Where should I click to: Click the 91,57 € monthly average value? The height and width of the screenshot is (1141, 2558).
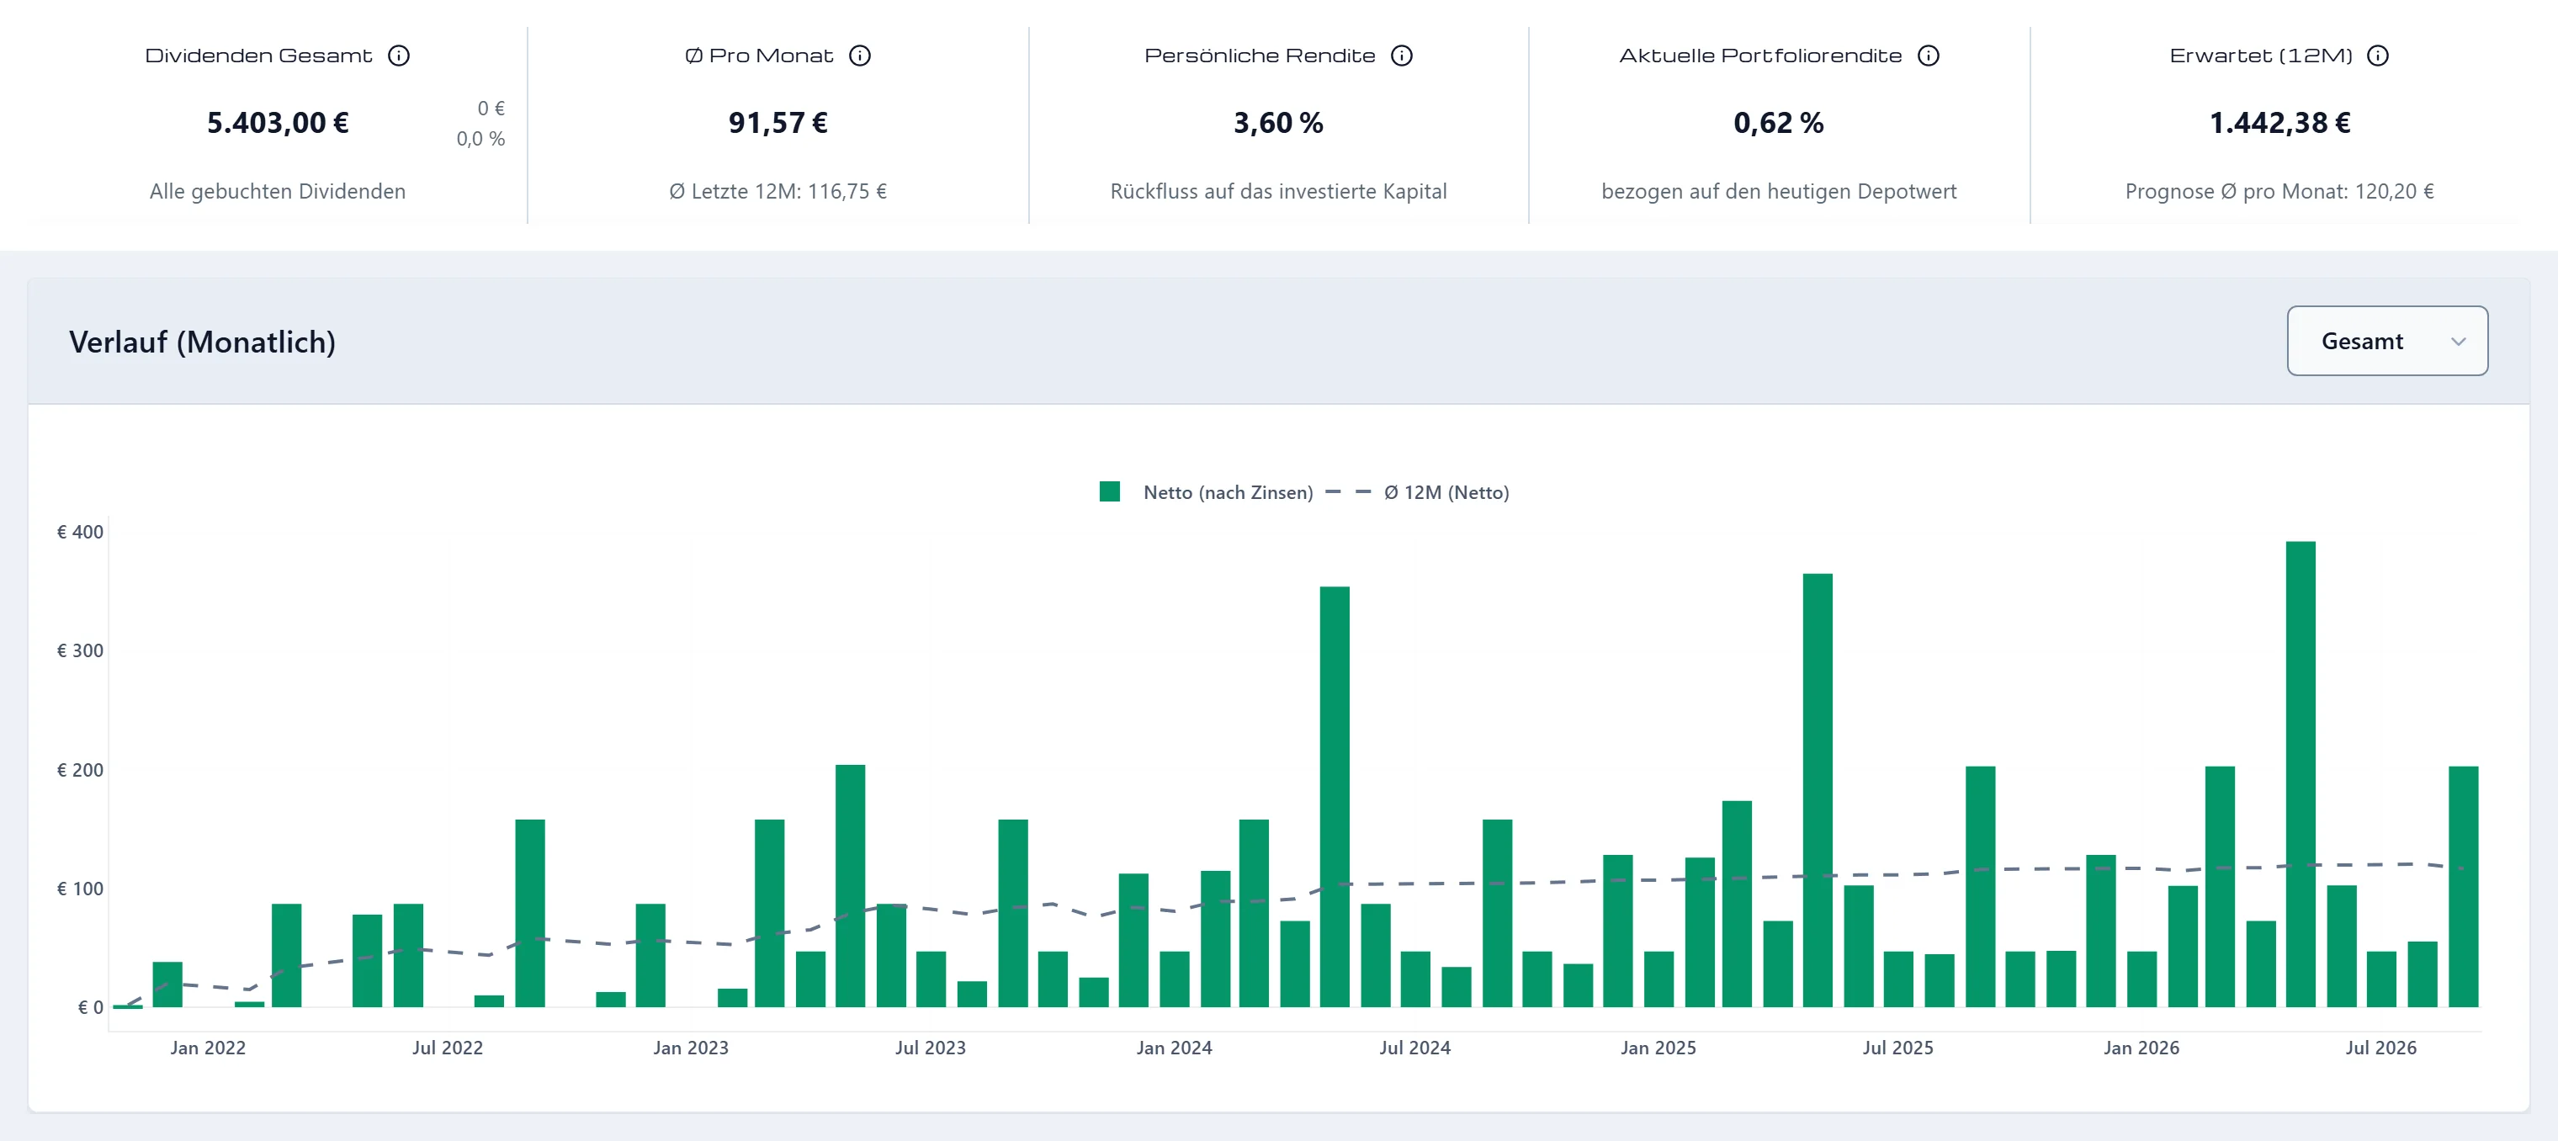coord(777,123)
